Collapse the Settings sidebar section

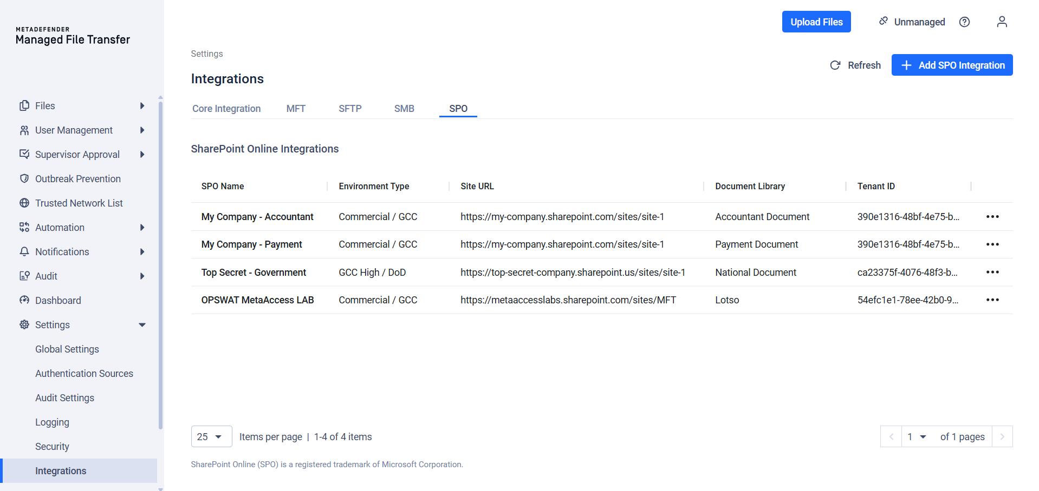coord(142,325)
